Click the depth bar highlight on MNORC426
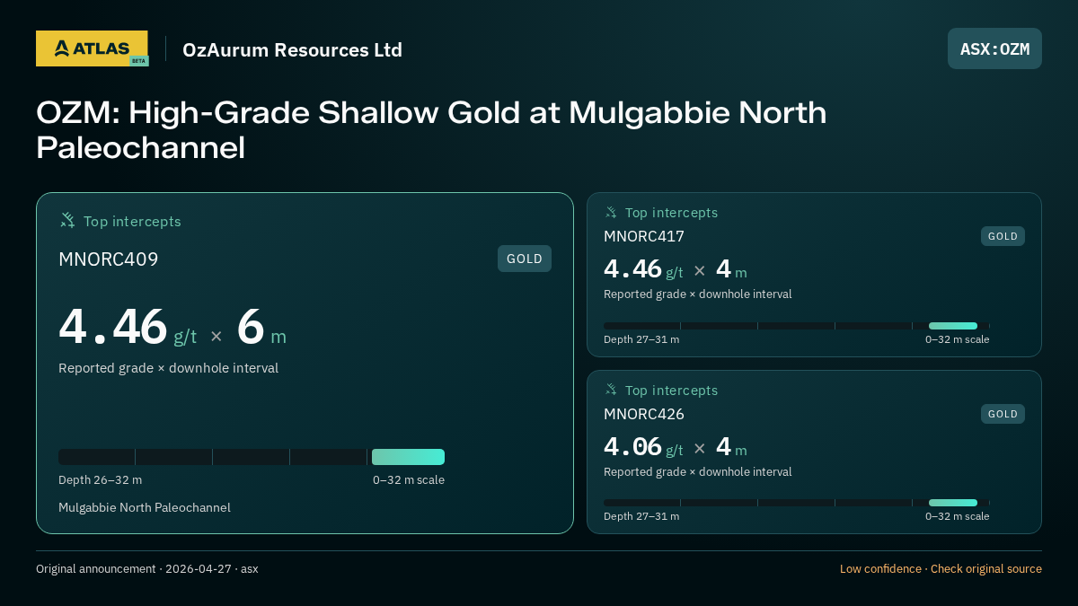The height and width of the screenshot is (606, 1078). tap(953, 503)
